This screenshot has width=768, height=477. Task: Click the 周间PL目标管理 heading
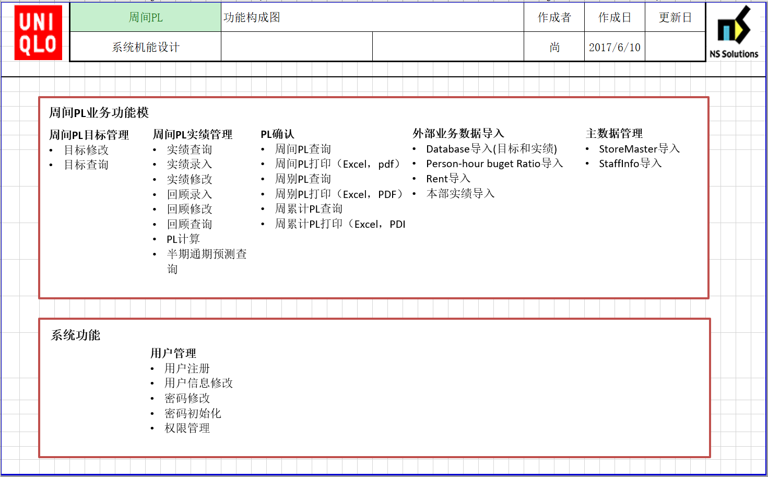coord(89,135)
